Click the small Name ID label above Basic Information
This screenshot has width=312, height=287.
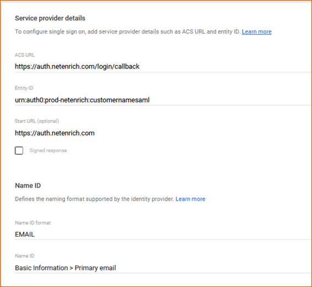pyautogui.click(x=25, y=256)
